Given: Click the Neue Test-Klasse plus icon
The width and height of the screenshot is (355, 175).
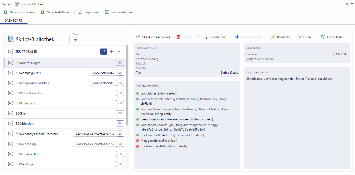Looking at the screenshot, I should click(43, 12).
